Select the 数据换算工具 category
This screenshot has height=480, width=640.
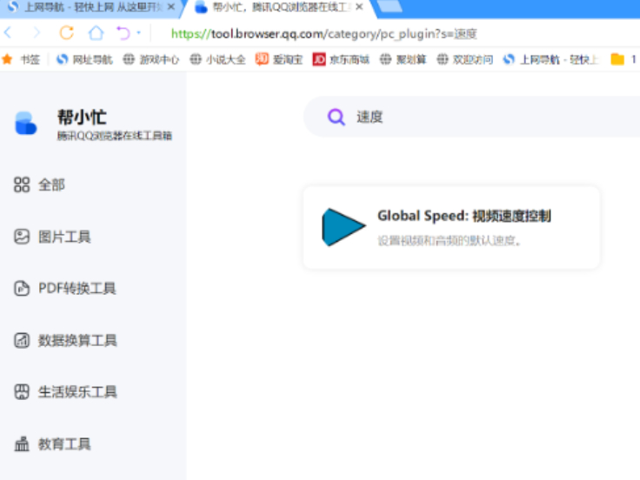point(65,340)
